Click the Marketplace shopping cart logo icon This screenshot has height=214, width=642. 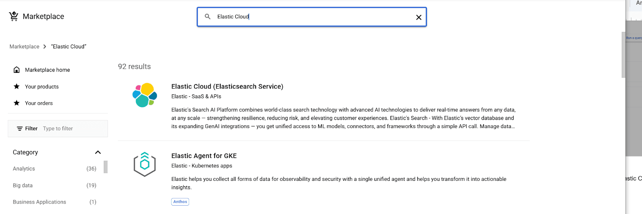[x=14, y=16]
